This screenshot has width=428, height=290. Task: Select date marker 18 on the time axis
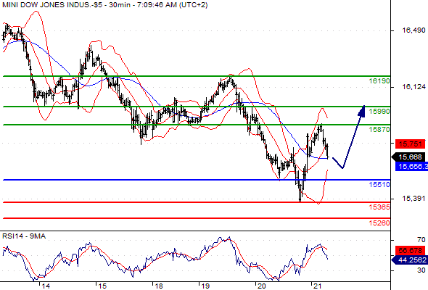159,286
